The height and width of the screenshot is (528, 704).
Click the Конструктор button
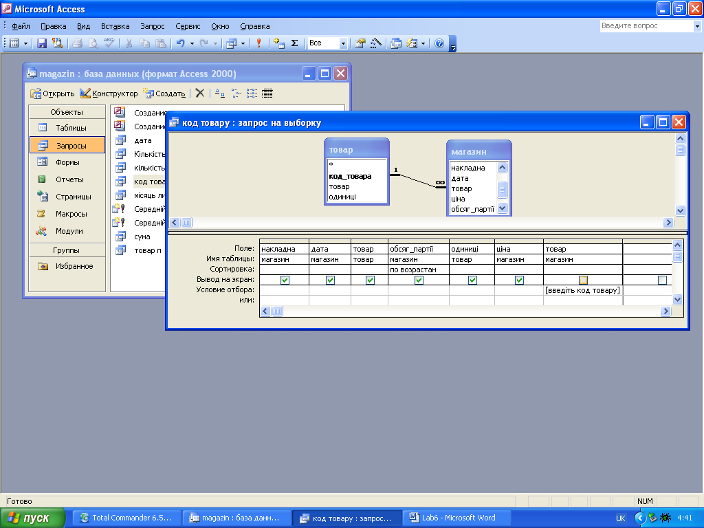click(x=109, y=93)
